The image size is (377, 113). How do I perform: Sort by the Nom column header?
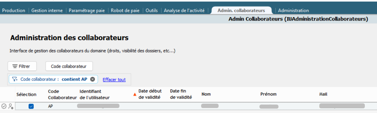tap(206, 94)
